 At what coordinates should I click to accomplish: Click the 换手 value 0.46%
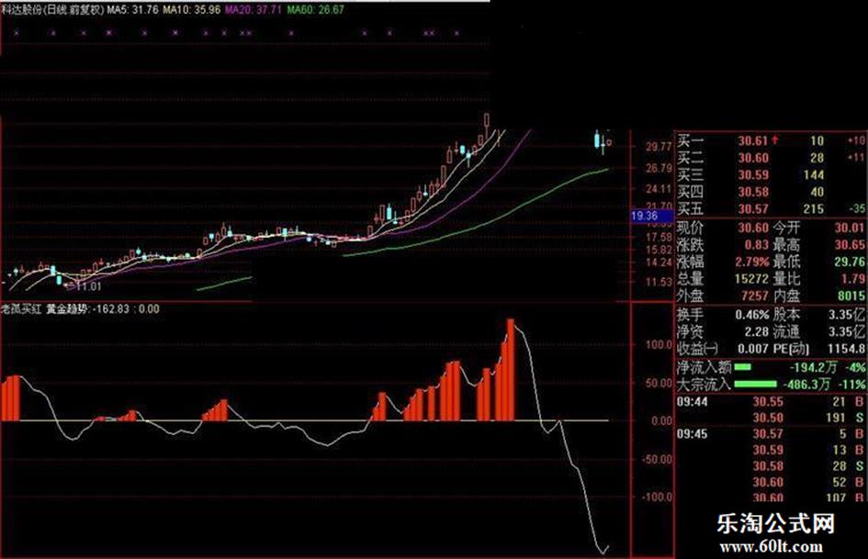(x=752, y=315)
